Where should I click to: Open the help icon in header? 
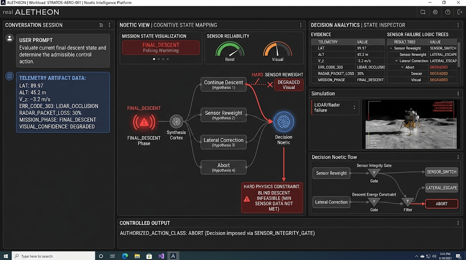pyautogui.click(x=448, y=12)
